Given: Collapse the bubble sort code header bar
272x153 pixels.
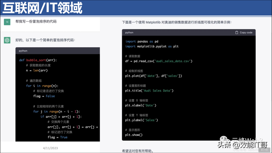Looking at the screenshot, I should (57, 51).
